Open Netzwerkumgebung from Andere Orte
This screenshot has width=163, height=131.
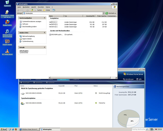coord(27,36)
